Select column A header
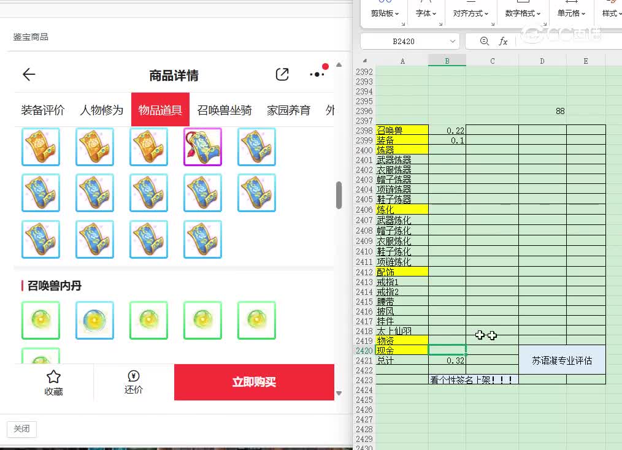This screenshot has width=622, height=450. click(x=402, y=61)
